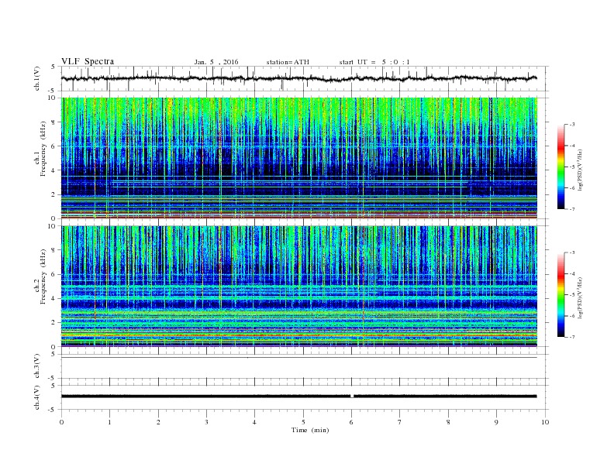The image size is (614, 474).
Task: Click the "ch.1(V)" waveform axis label
Action: pos(37,78)
